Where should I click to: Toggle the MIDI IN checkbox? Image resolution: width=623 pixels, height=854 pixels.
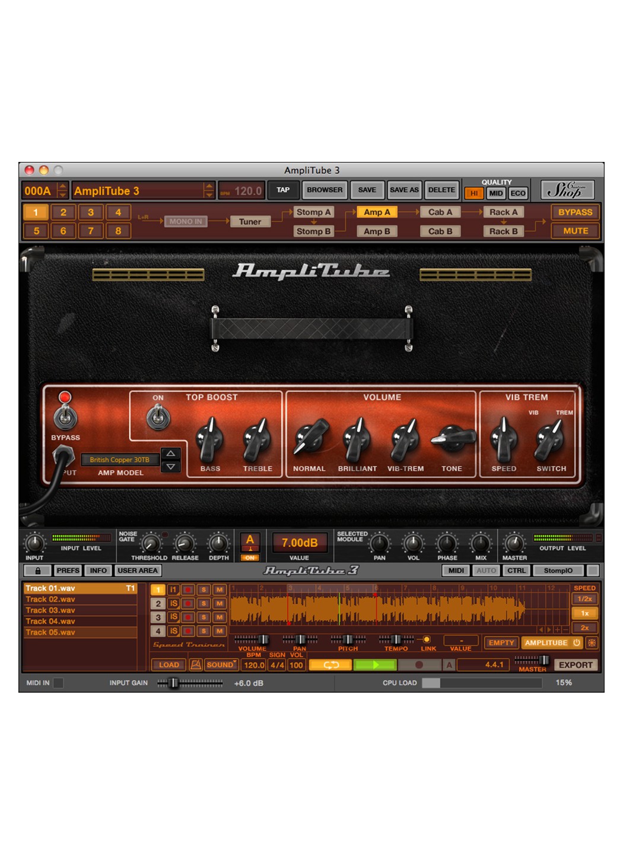tap(58, 683)
